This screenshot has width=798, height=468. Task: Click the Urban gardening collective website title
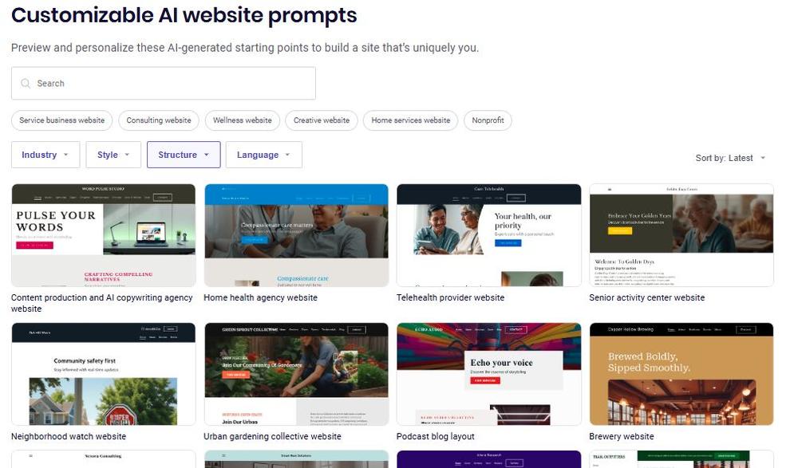(272, 436)
